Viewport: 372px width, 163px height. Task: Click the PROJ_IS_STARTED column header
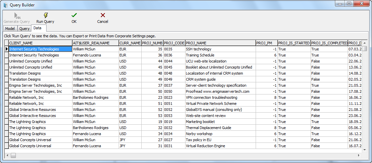pyautogui.click(x=294, y=43)
